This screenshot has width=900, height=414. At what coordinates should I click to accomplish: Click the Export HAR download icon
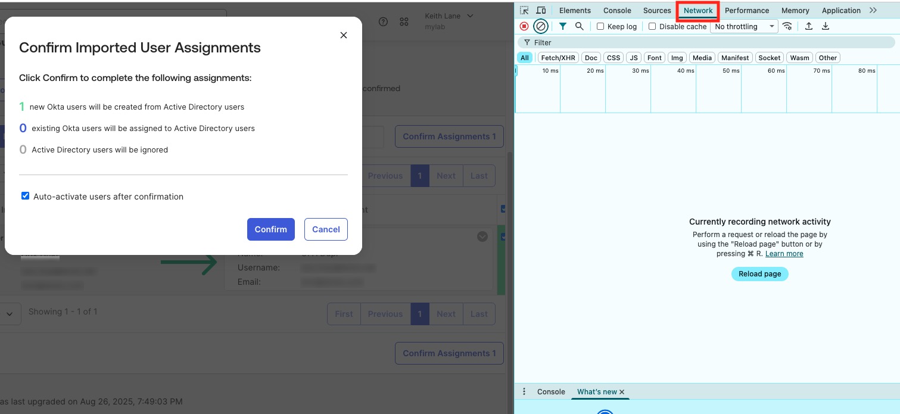click(826, 26)
